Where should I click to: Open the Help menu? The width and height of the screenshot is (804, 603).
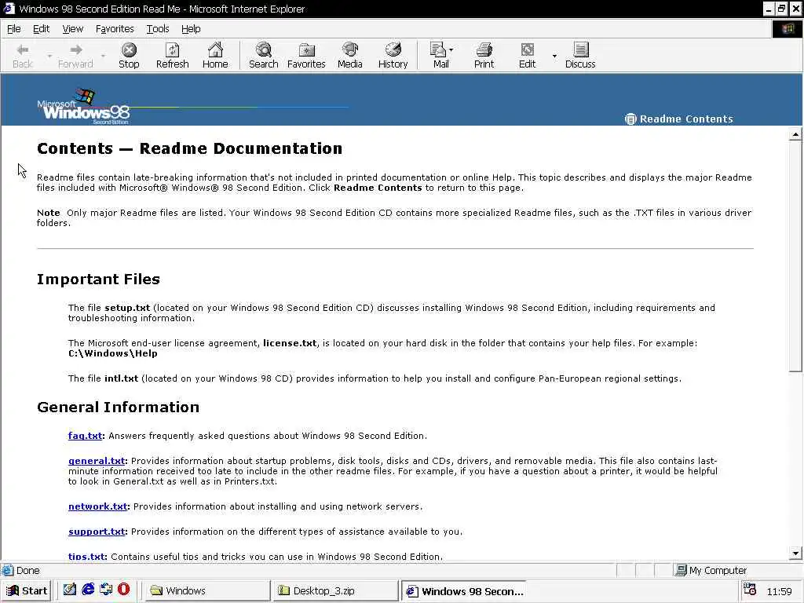tap(191, 29)
